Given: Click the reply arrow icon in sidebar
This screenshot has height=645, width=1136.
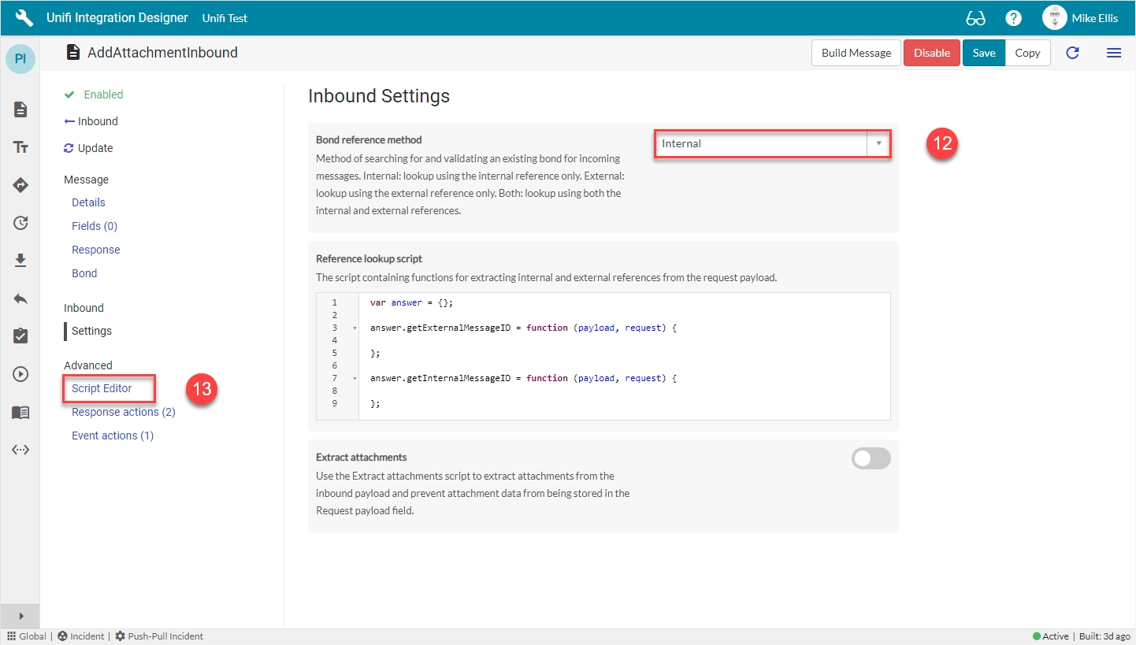Looking at the screenshot, I should [20, 298].
